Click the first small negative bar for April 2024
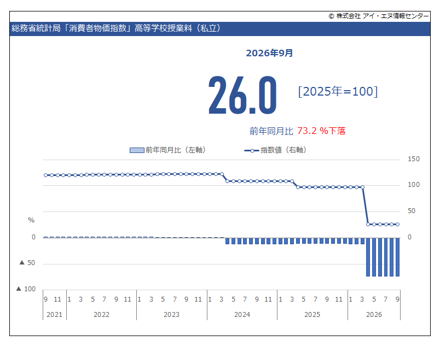The width and height of the screenshot is (440, 347). pos(227,241)
